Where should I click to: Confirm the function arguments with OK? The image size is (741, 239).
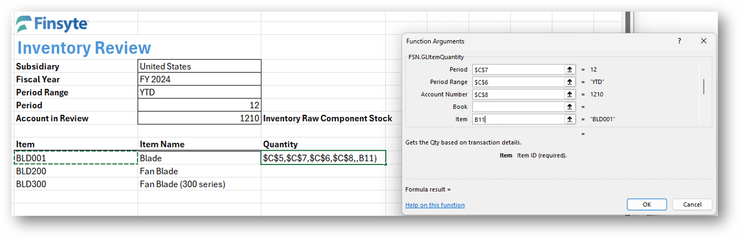647,204
